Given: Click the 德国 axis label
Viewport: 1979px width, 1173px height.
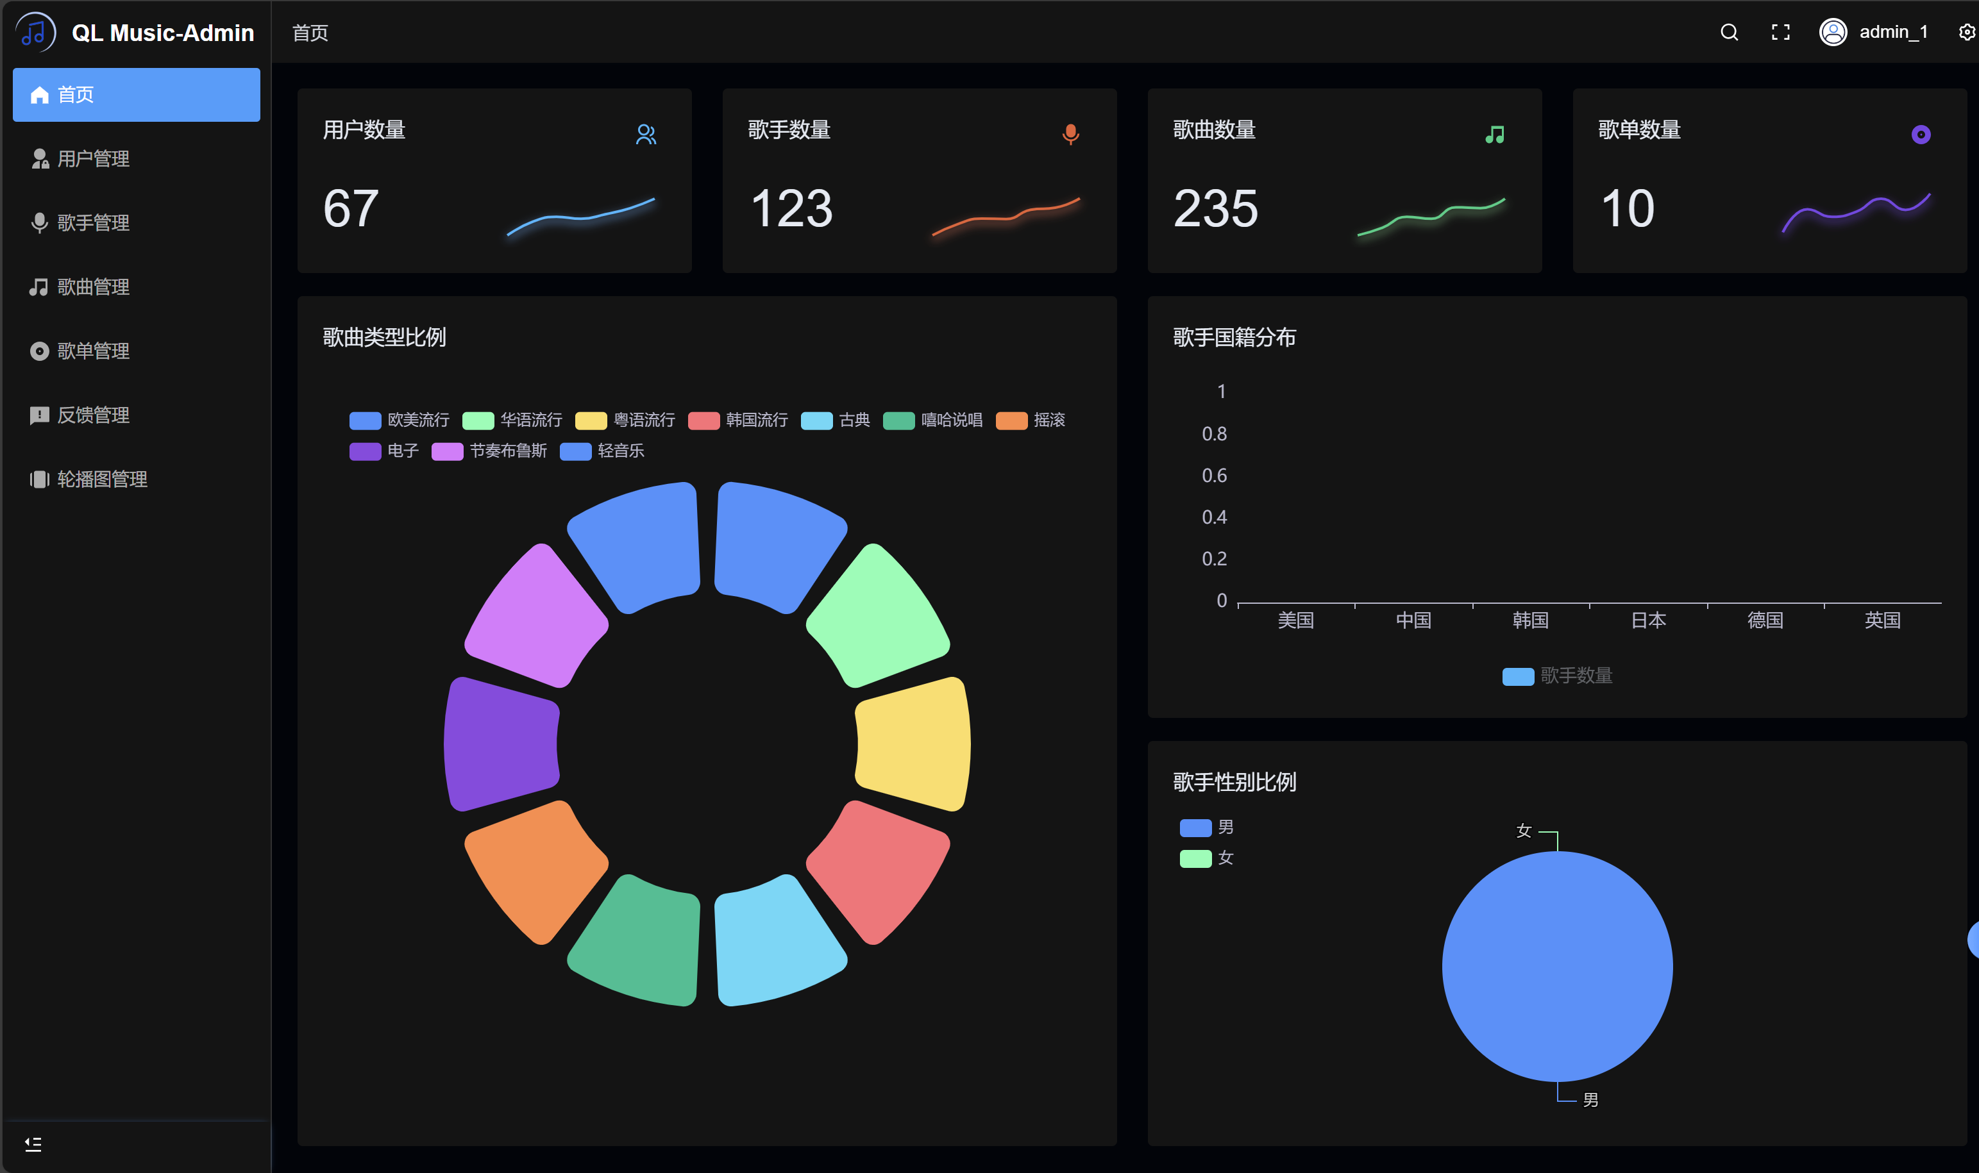Looking at the screenshot, I should [x=1765, y=620].
